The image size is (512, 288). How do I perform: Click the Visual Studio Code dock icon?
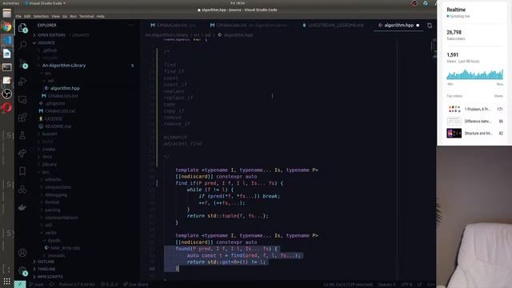point(7,40)
